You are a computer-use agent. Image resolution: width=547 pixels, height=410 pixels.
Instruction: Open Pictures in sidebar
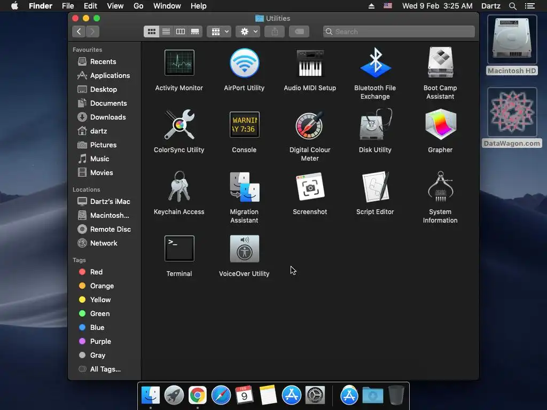pyautogui.click(x=104, y=145)
